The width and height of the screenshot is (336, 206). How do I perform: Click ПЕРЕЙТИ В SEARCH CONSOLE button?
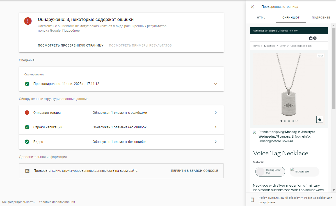(194, 171)
